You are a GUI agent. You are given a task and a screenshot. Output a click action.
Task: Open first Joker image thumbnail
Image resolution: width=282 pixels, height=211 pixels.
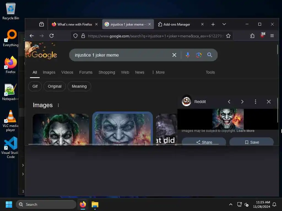(61, 129)
